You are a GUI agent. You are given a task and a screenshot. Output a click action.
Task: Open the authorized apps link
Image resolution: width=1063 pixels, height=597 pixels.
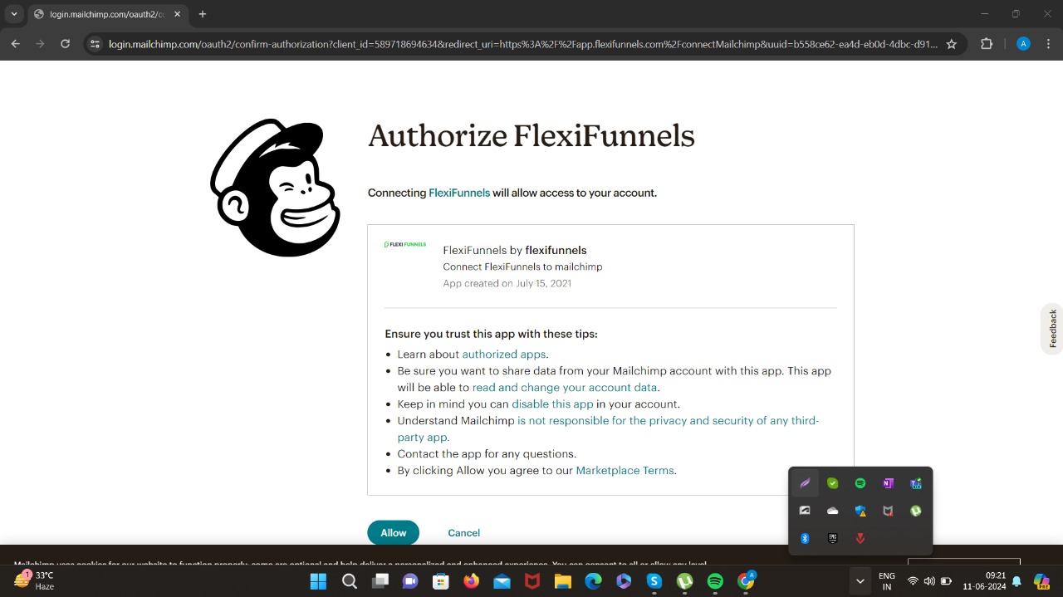click(504, 355)
